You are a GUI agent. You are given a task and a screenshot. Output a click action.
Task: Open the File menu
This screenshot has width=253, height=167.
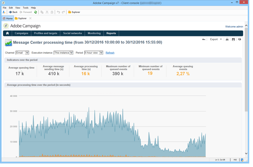pyautogui.click(x=4, y=8)
